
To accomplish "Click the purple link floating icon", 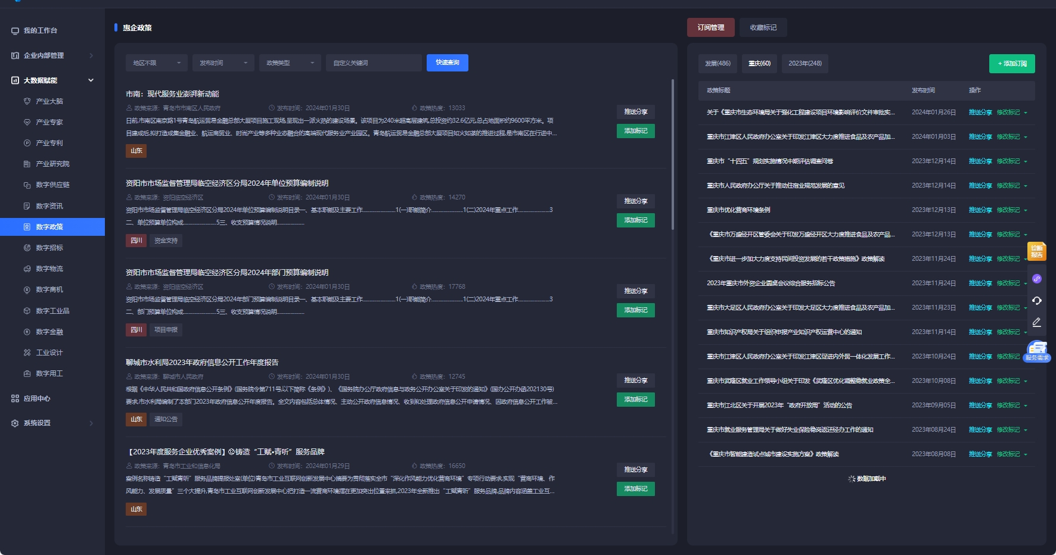I will click(x=1037, y=279).
